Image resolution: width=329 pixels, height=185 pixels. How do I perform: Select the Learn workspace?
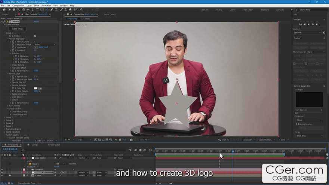(x=232, y=10)
